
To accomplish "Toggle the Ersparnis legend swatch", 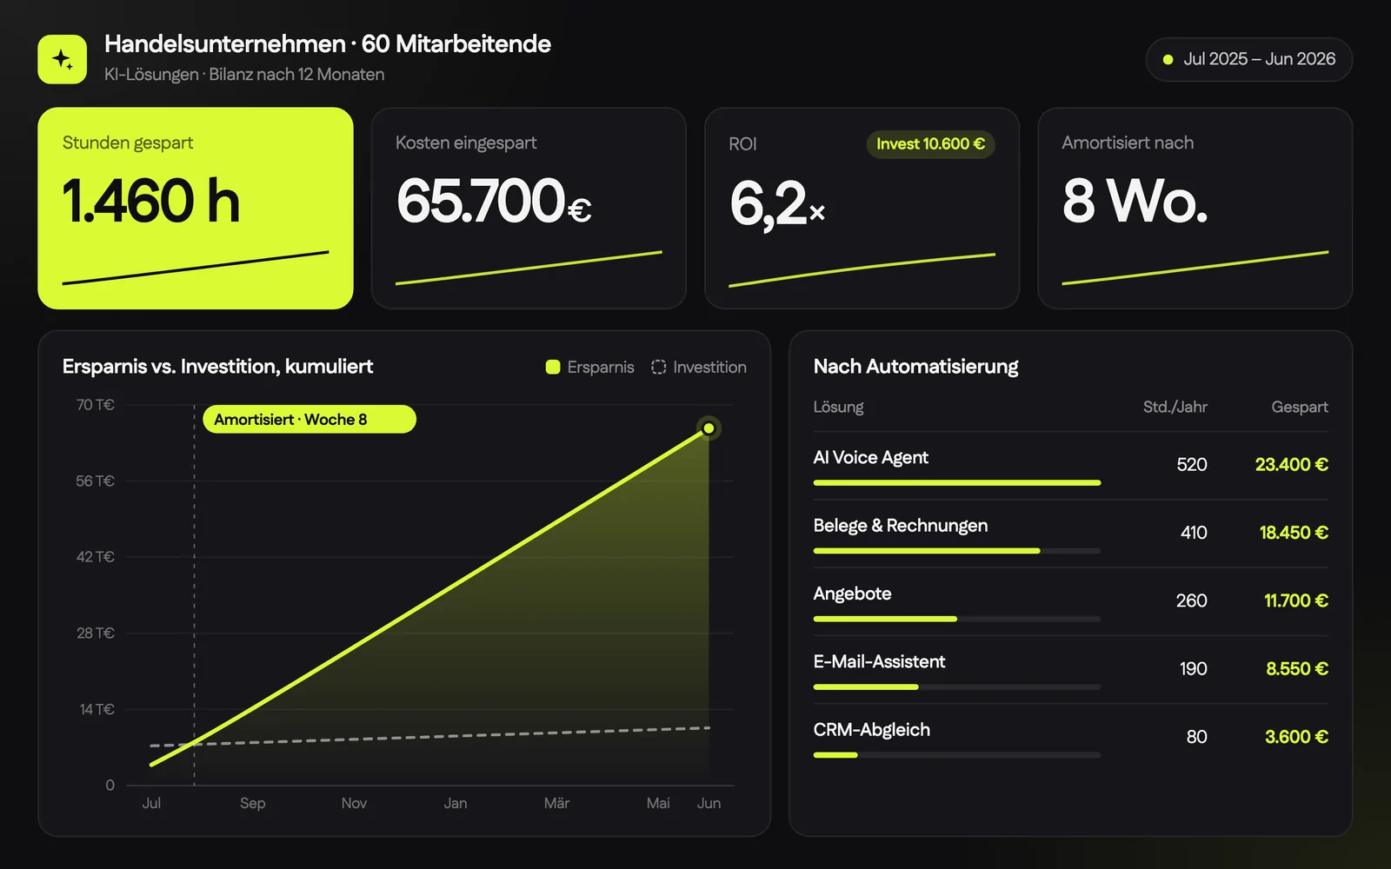I will [553, 367].
